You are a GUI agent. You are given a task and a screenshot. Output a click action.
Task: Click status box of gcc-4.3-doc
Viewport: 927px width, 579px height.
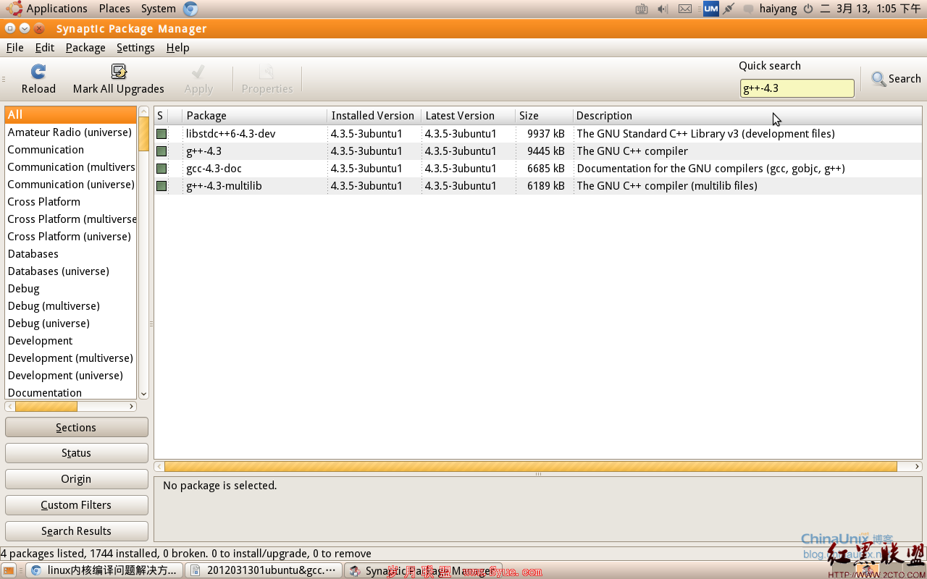click(162, 169)
